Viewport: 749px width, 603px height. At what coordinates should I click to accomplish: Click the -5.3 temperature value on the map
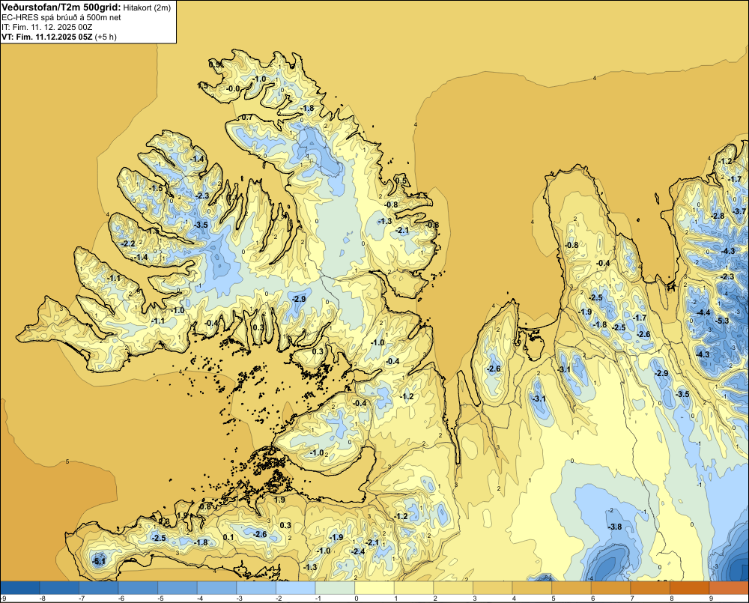point(722,321)
